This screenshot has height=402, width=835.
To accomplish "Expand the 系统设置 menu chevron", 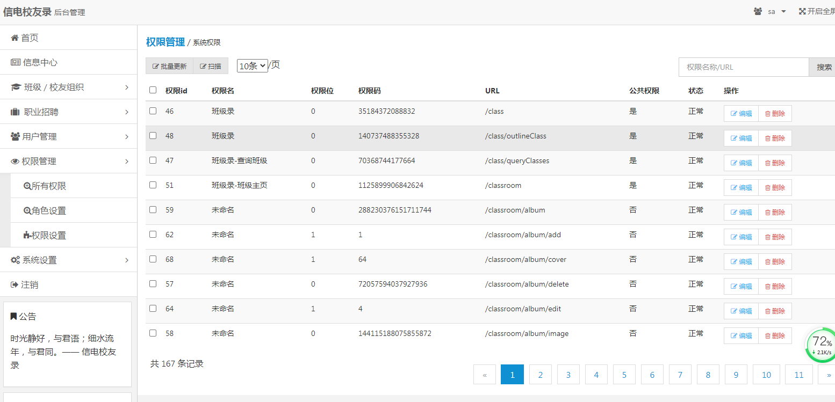I will pyautogui.click(x=127, y=260).
